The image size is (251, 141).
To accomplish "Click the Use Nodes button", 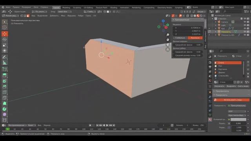I will (x=232, y=100).
